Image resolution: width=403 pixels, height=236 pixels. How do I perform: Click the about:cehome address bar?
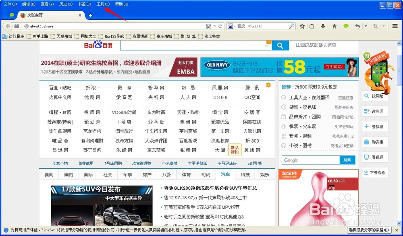[x=117, y=26]
